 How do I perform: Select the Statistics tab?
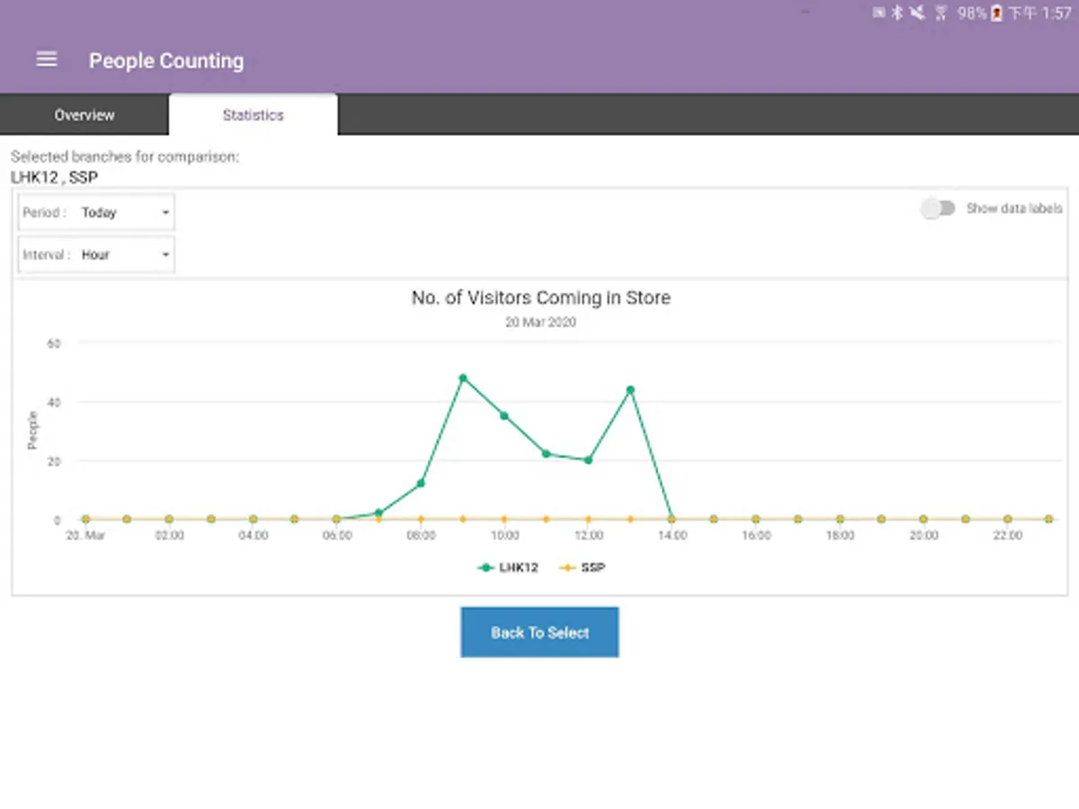point(253,115)
